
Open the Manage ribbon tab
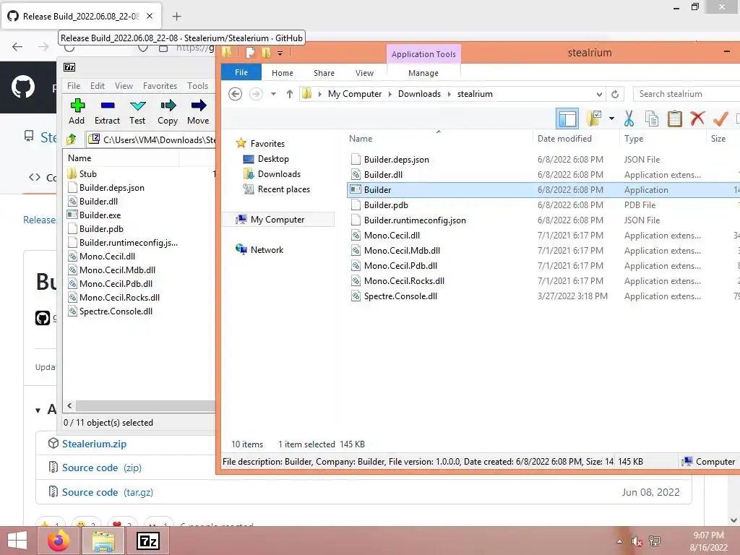423,73
